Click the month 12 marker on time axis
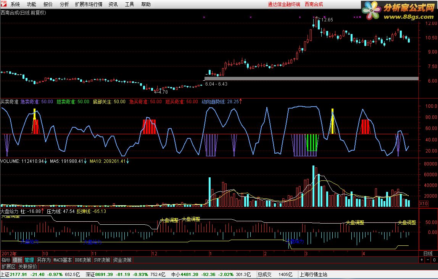Viewport: 438px width, 279px height. tap(155, 253)
